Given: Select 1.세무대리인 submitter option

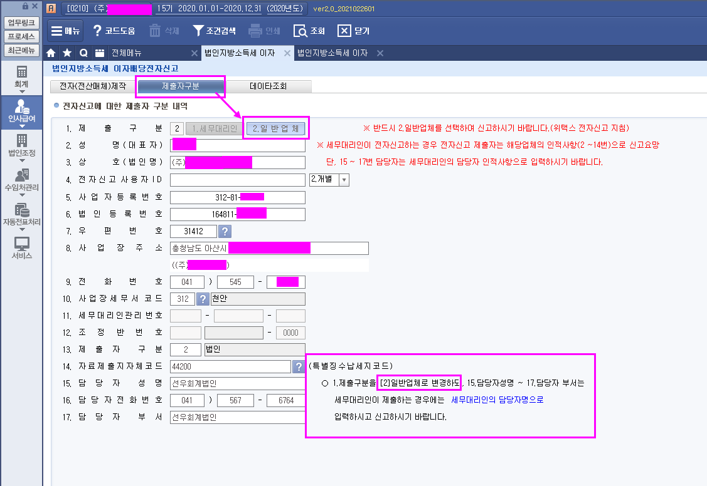Looking at the screenshot, I should [214, 128].
